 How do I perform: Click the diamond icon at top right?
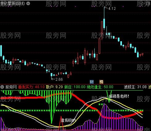coord(142,4)
